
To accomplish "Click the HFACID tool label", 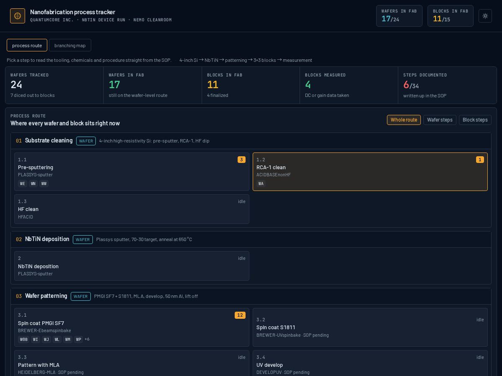I will [26, 217].
